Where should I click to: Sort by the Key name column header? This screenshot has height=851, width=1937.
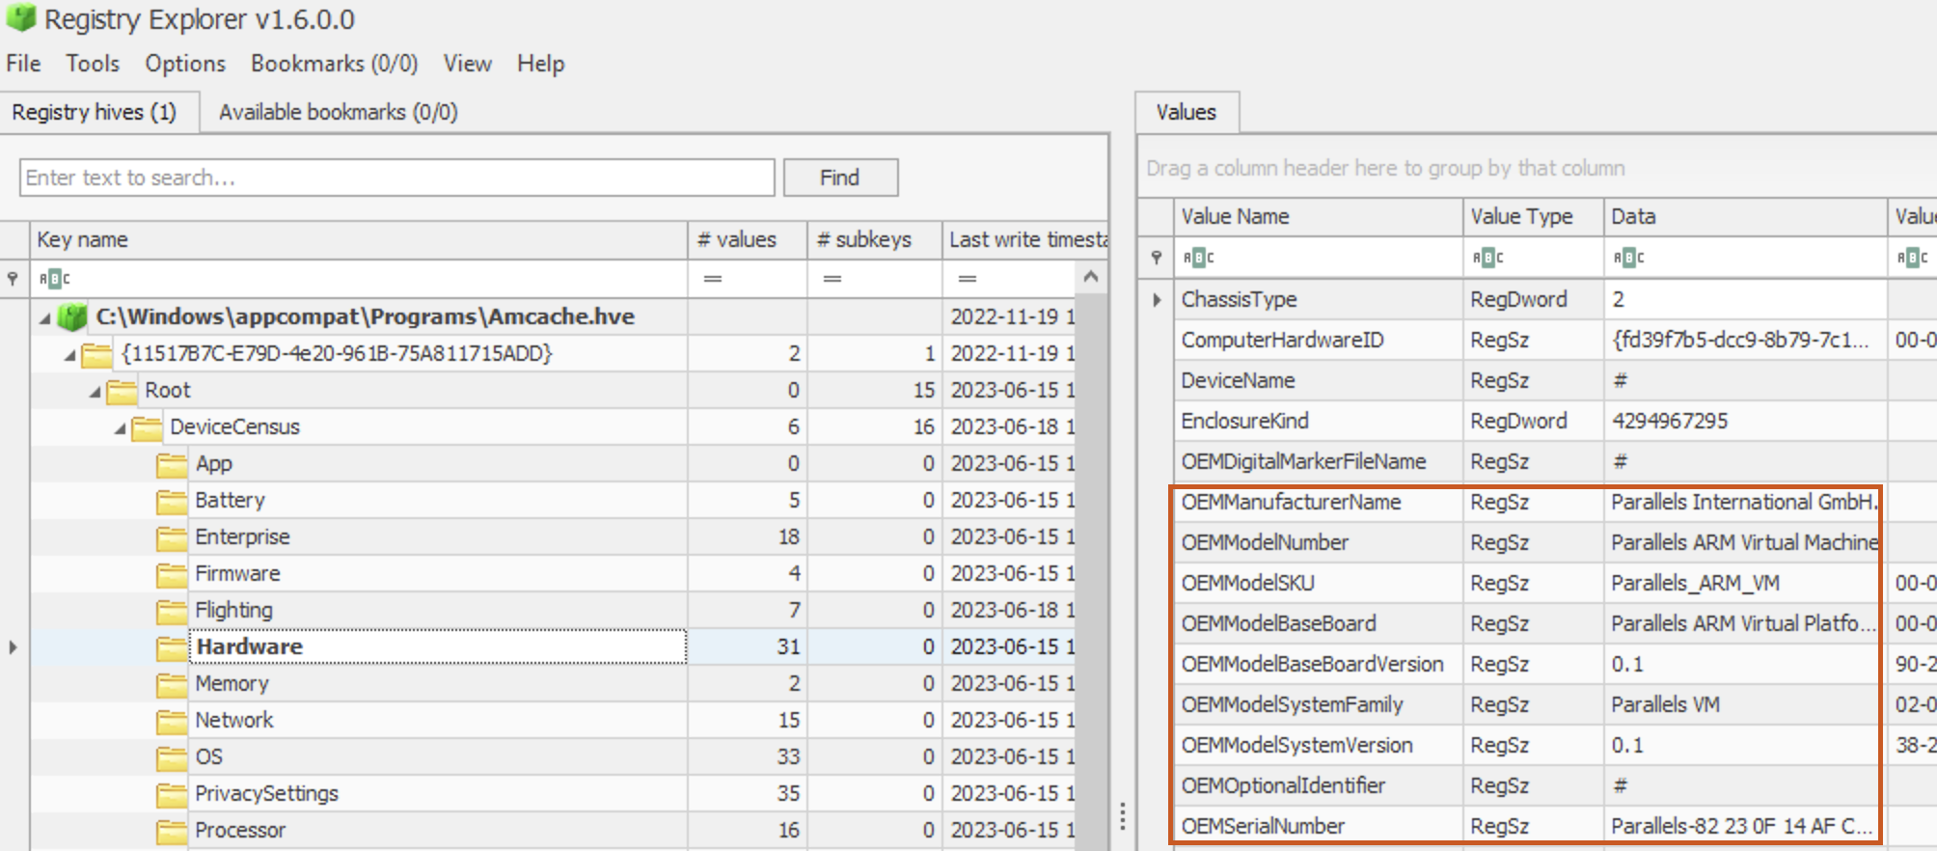[x=359, y=240]
